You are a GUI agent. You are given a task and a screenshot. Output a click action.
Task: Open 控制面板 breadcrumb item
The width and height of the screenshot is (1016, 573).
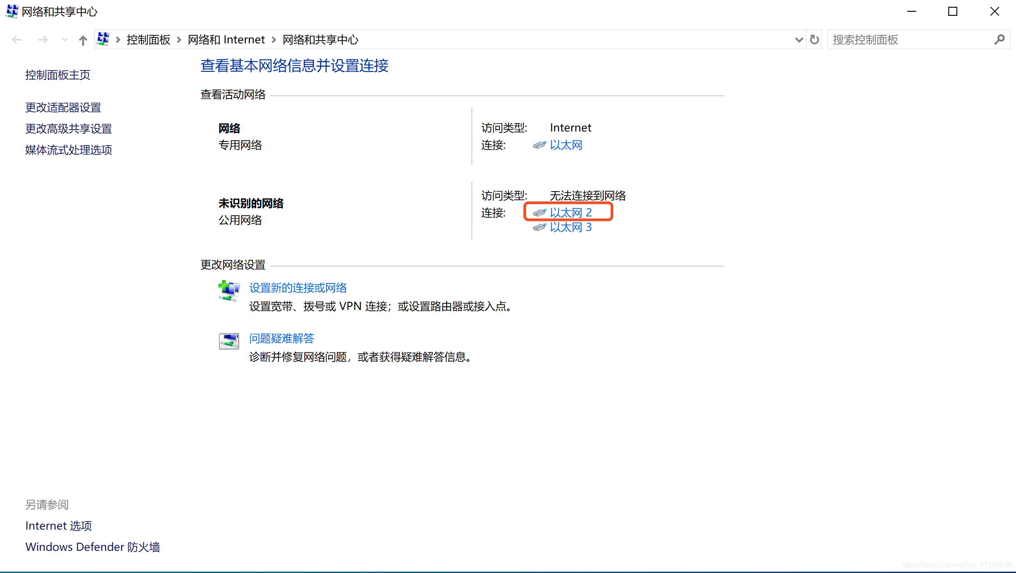[148, 40]
